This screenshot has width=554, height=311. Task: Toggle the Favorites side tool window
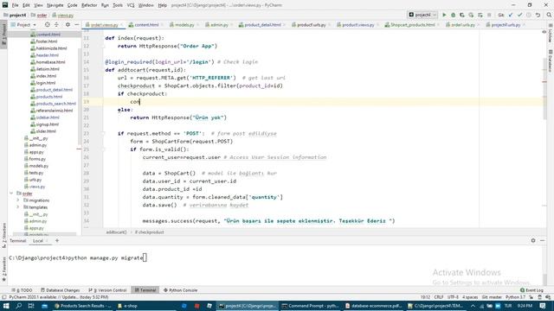point(3,270)
